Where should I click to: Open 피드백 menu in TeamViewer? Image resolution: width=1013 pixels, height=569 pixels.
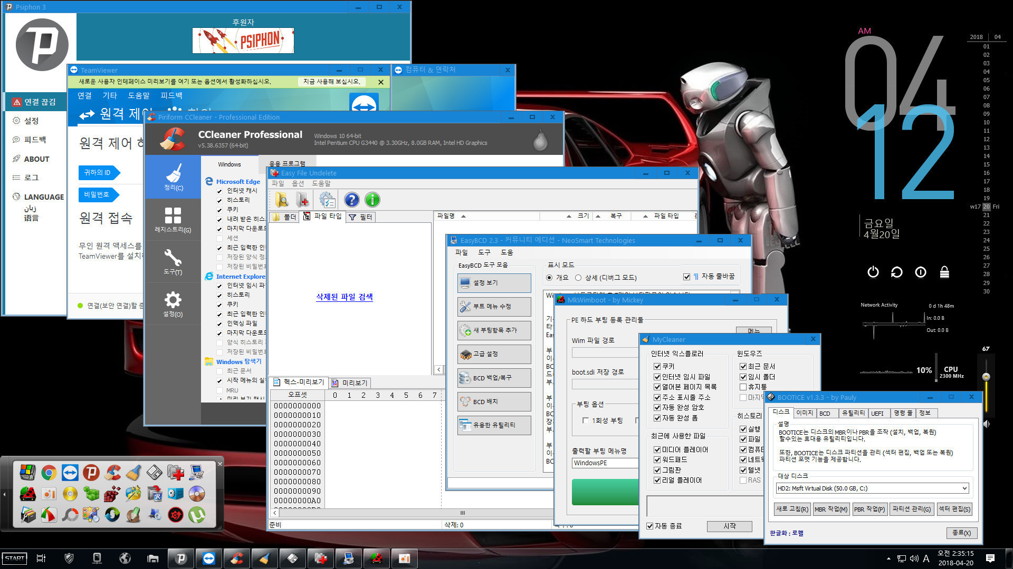coord(171,95)
